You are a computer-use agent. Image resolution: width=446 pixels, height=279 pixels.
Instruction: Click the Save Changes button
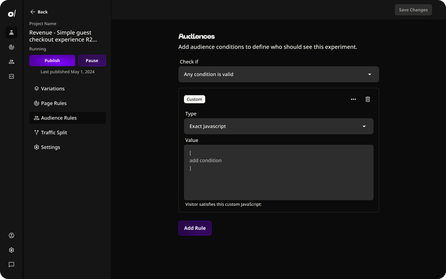click(x=413, y=10)
